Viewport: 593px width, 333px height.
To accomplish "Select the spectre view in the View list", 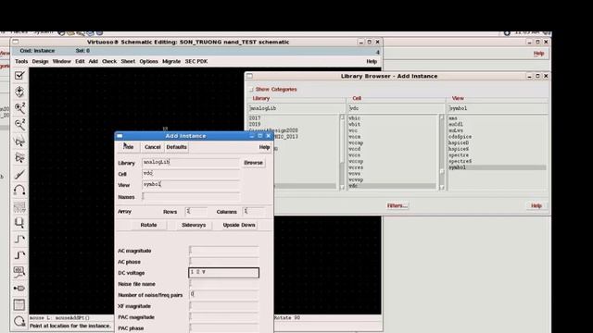I will [x=459, y=155].
